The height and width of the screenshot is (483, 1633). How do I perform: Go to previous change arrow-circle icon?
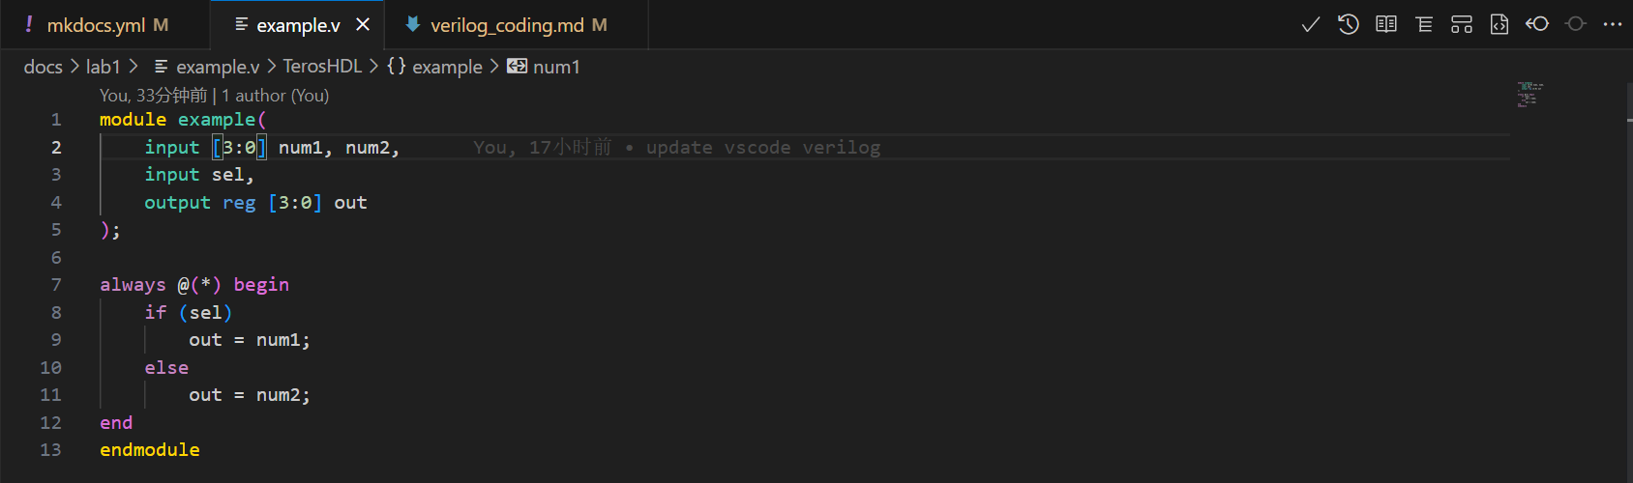pyautogui.click(x=1537, y=25)
